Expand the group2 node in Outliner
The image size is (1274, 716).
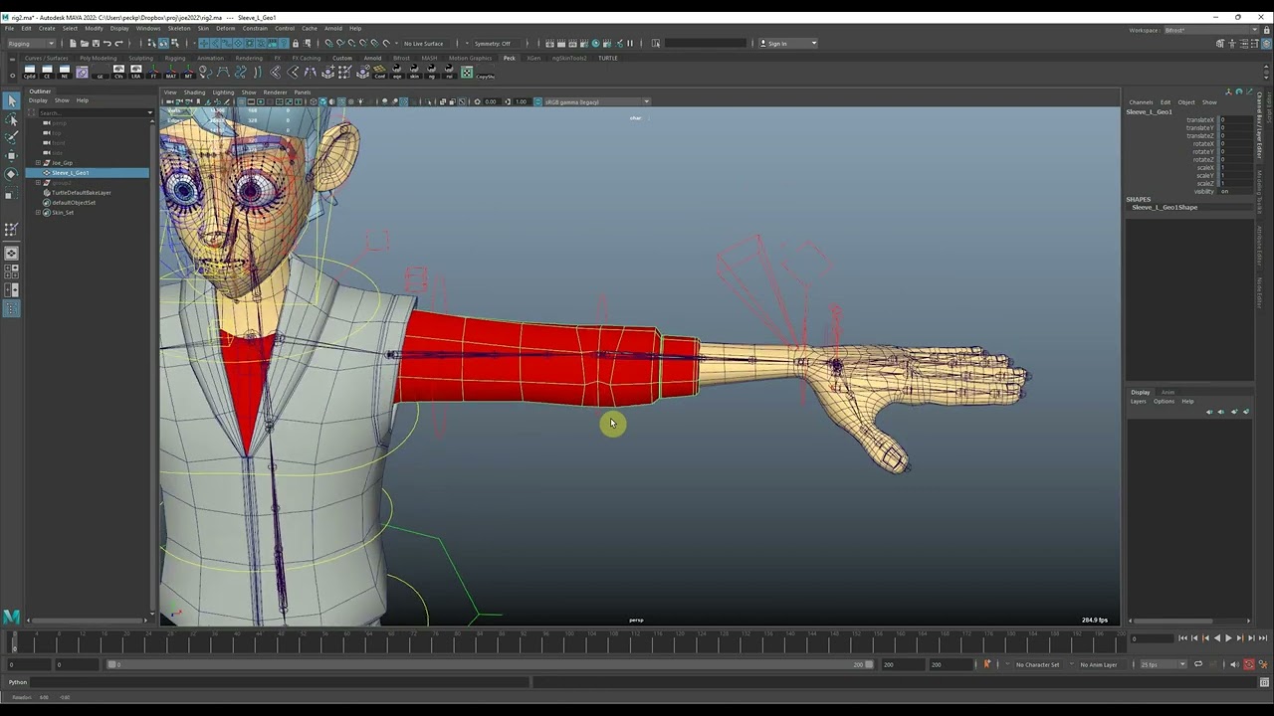(38, 182)
